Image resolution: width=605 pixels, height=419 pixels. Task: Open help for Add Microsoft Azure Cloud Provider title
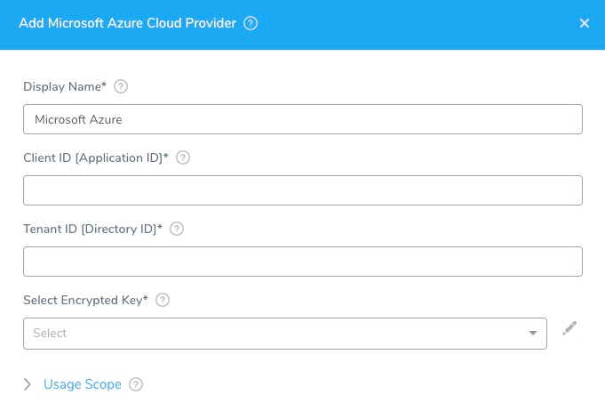[251, 23]
